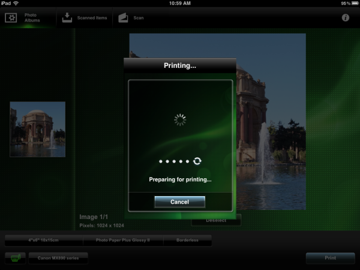The height and width of the screenshot is (270, 360).
Task: Change the 4"x6" 10x15cm paper size
Action: tap(43, 239)
